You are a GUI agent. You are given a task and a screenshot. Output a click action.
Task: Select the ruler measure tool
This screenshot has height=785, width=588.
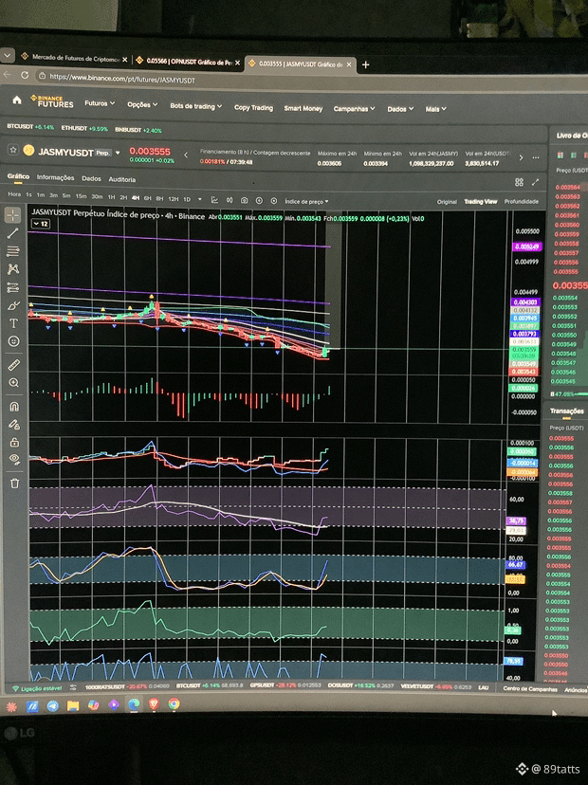point(14,365)
